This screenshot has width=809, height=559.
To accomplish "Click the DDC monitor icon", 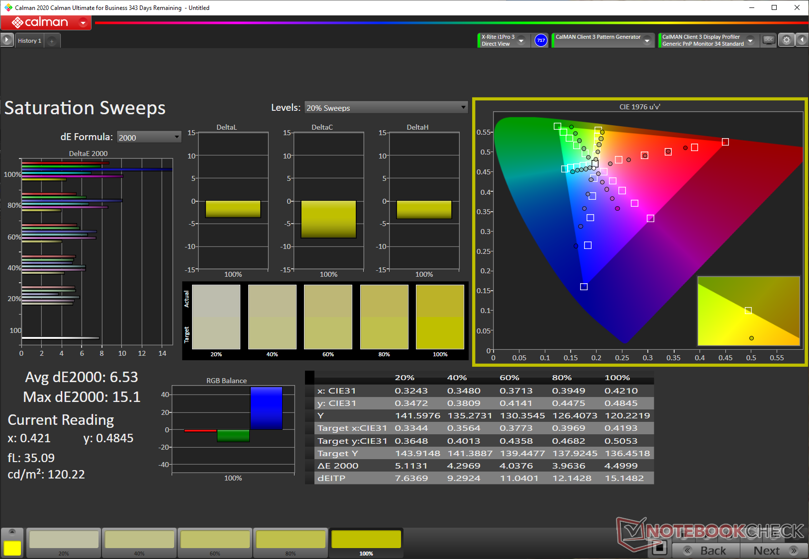I will coord(769,40).
